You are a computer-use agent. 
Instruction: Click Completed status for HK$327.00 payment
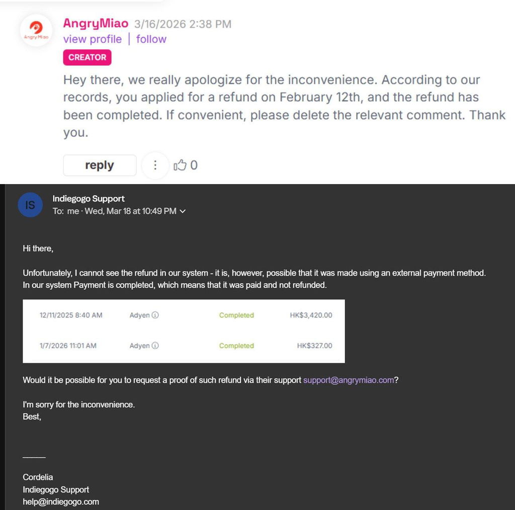pyautogui.click(x=236, y=346)
